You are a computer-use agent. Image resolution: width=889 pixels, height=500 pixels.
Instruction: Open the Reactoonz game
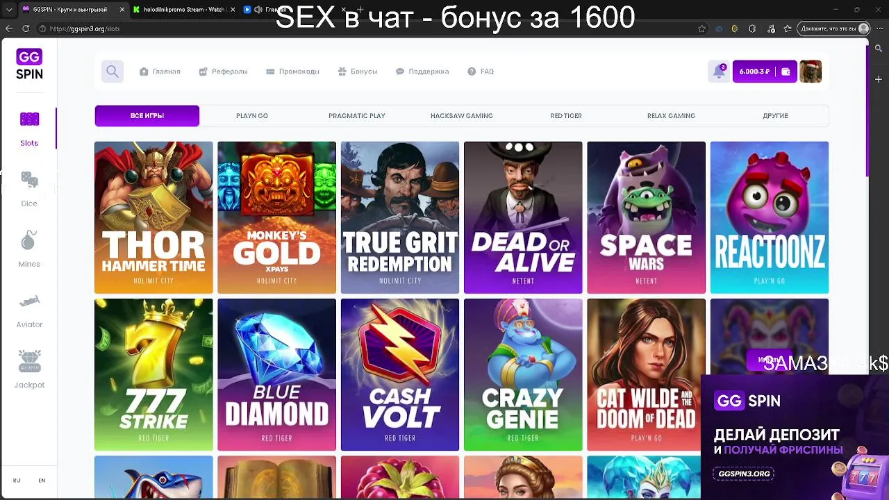[770, 217]
